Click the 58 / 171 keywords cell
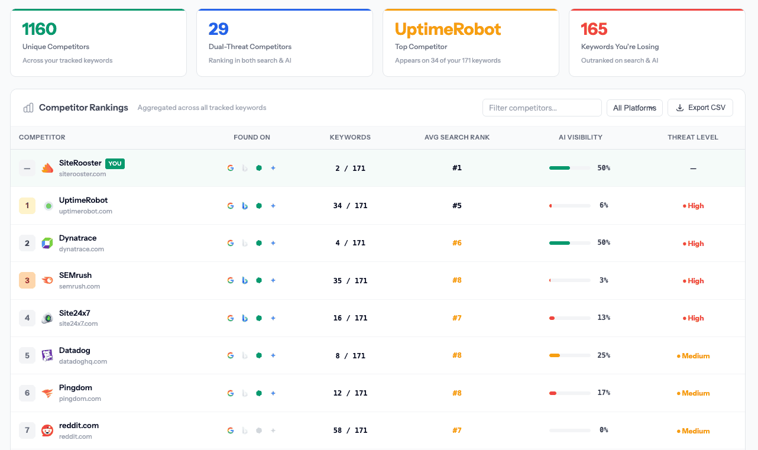Screen dimensions: 758x450 [350, 430]
